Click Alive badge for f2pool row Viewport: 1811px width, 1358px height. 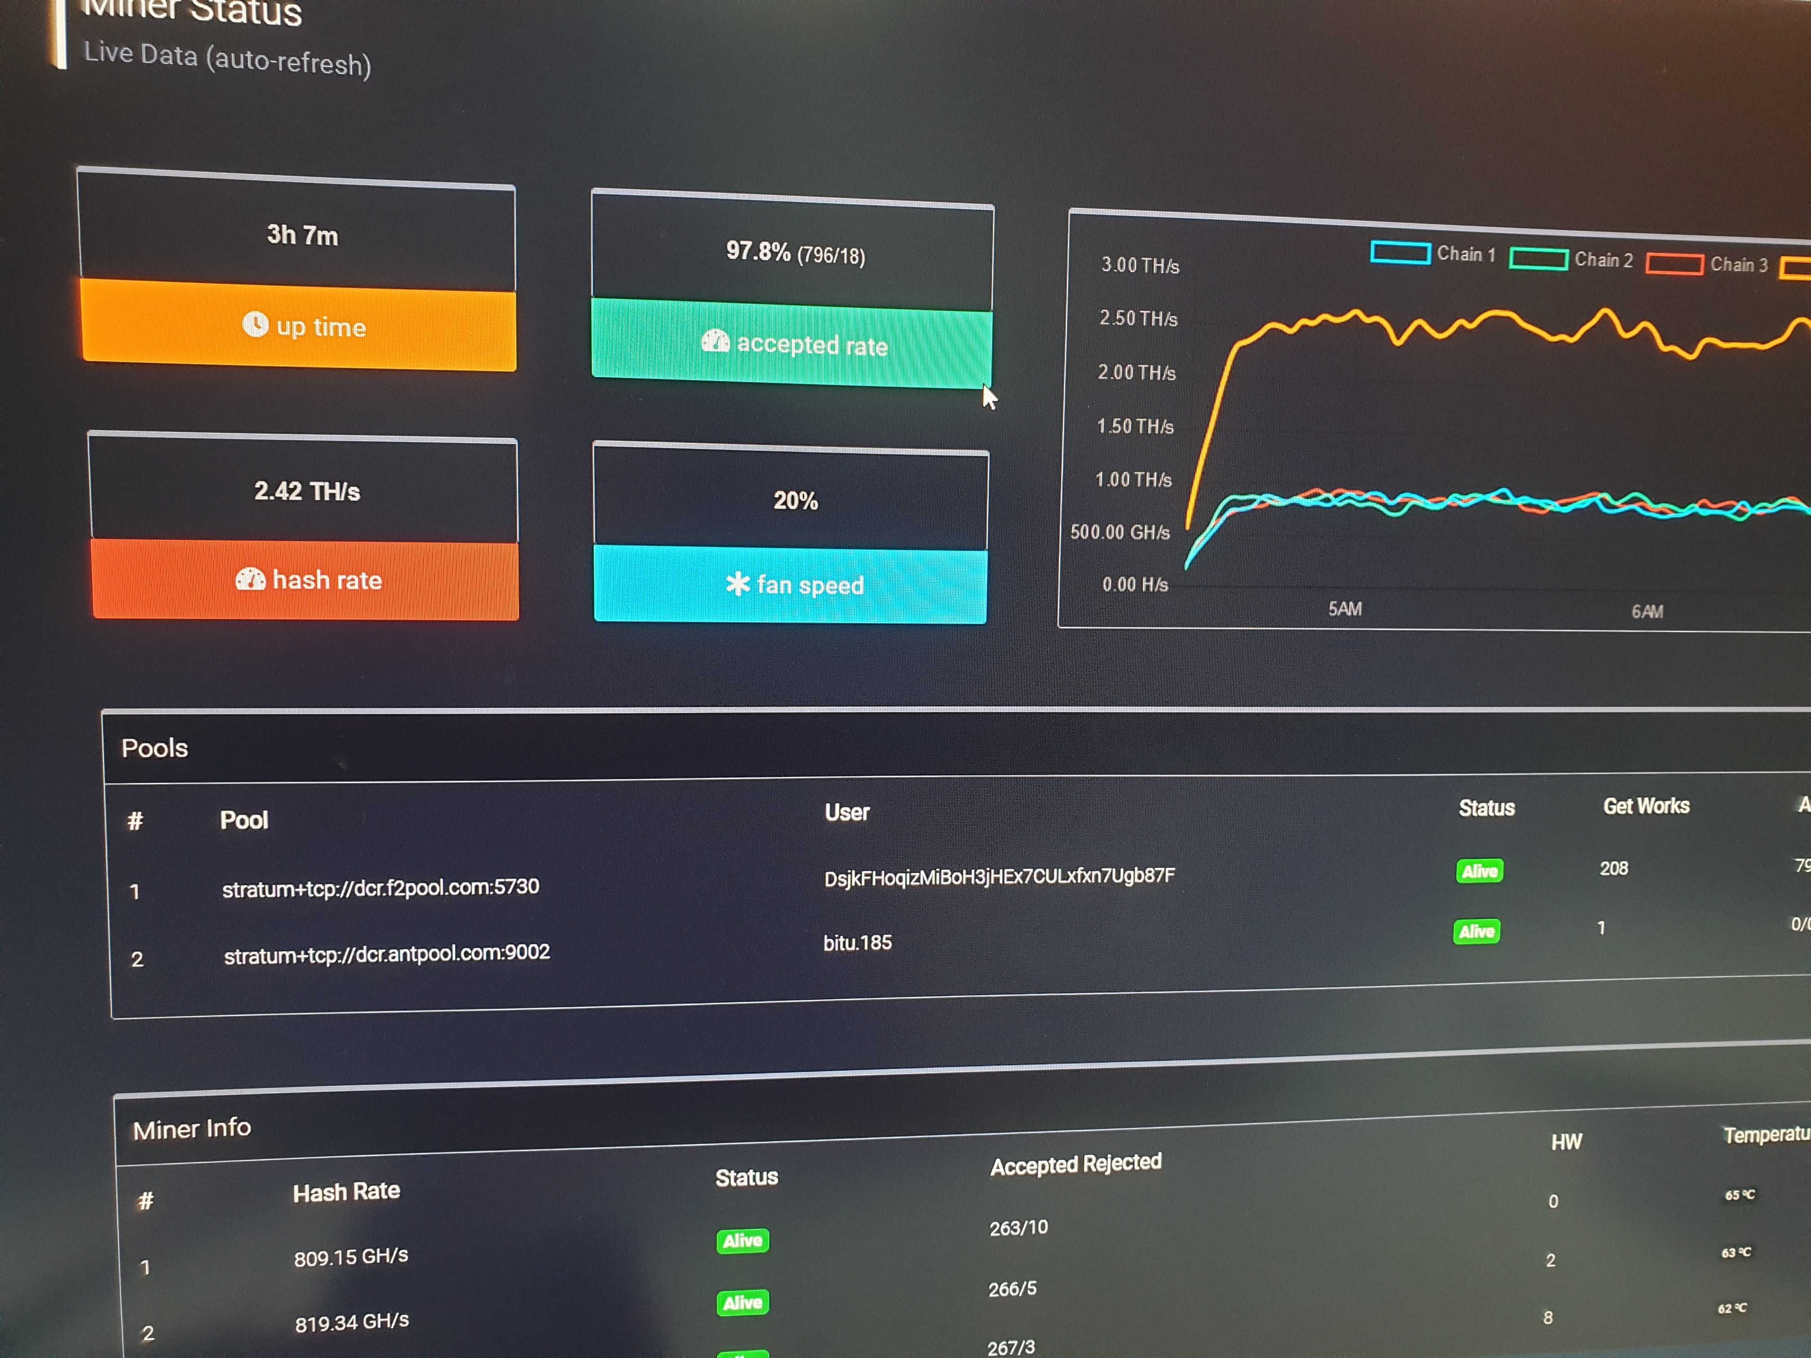[x=1480, y=871]
